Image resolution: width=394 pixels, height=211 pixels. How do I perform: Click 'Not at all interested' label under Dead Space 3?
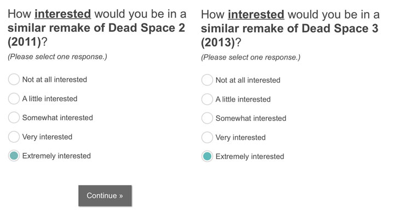click(x=248, y=80)
